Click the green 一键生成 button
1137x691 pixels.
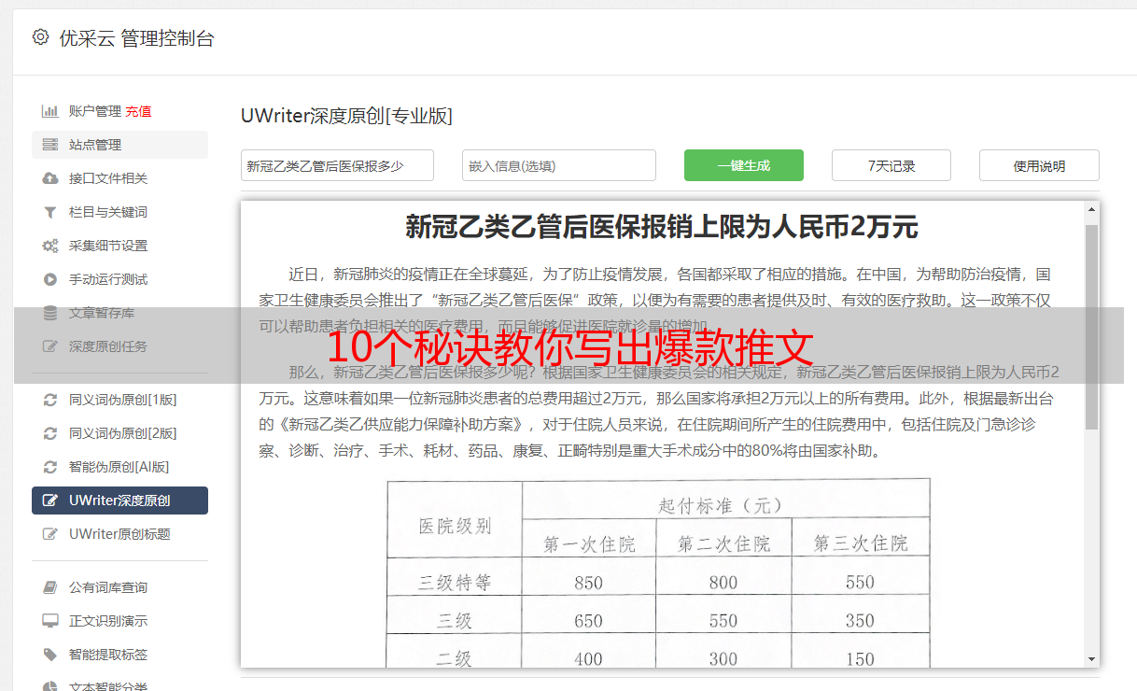[x=744, y=165]
